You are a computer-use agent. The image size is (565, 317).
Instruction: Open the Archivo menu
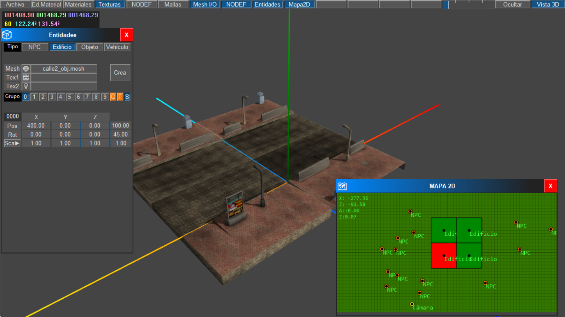click(15, 5)
